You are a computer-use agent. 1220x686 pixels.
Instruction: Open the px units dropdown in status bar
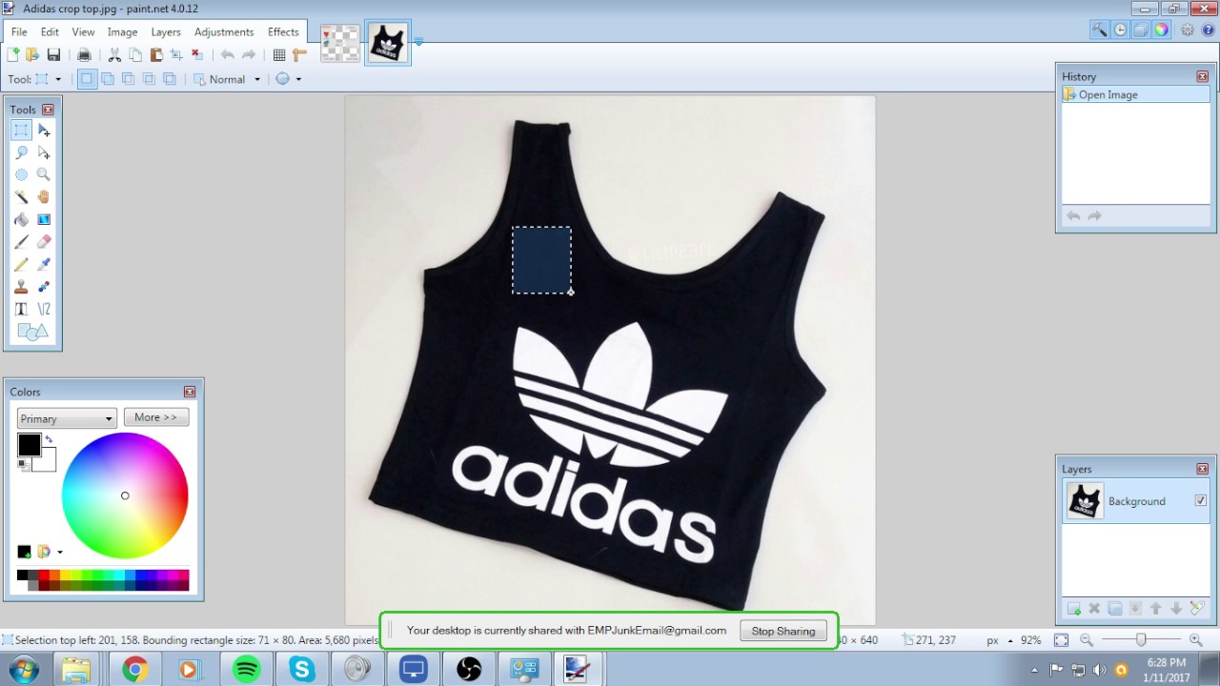pos(1000,640)
